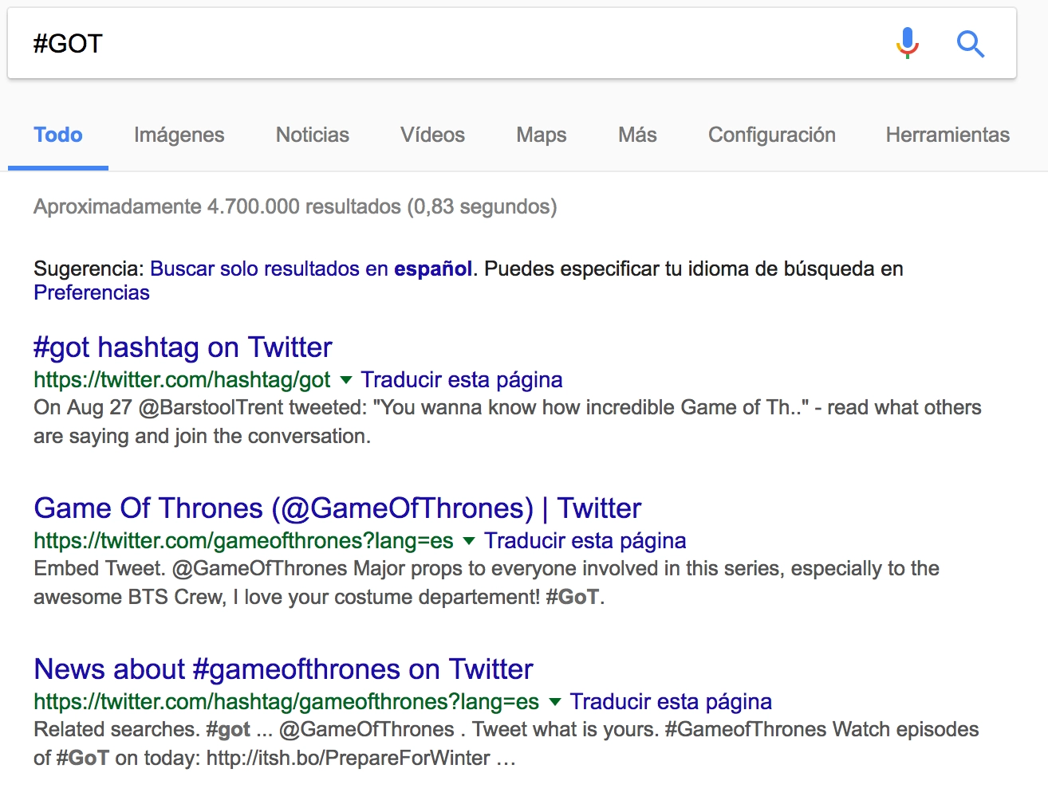Expand dropdown arrow beside hashtag/gameofthrones URL
Image resolution: width=1048 pixels, height=808 pixels.
(555, 702)
